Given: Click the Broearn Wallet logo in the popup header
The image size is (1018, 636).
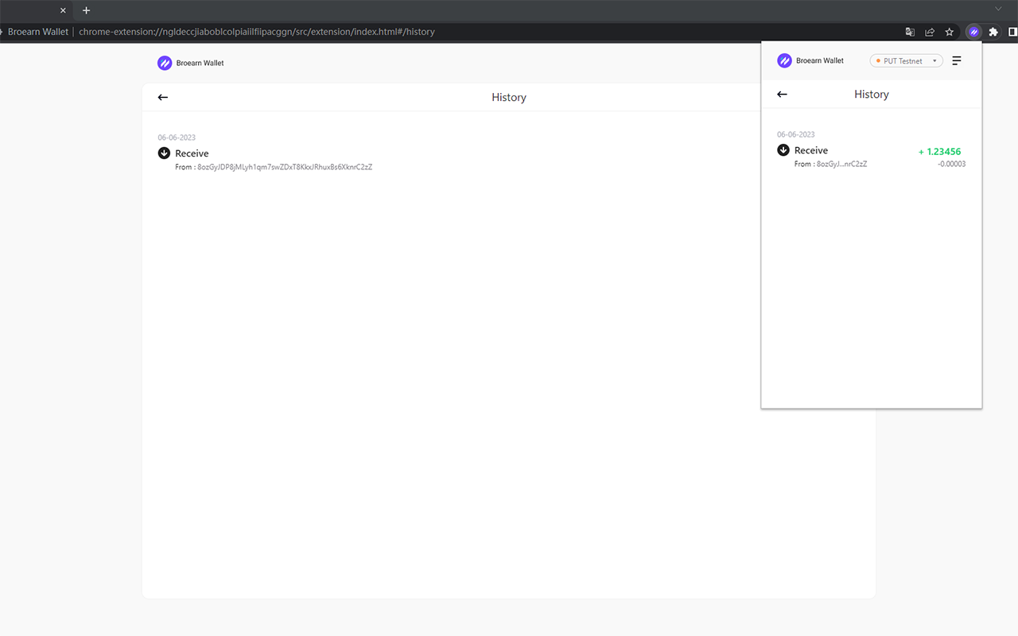Looking at the screenshot, I should [x=785, y=60].
